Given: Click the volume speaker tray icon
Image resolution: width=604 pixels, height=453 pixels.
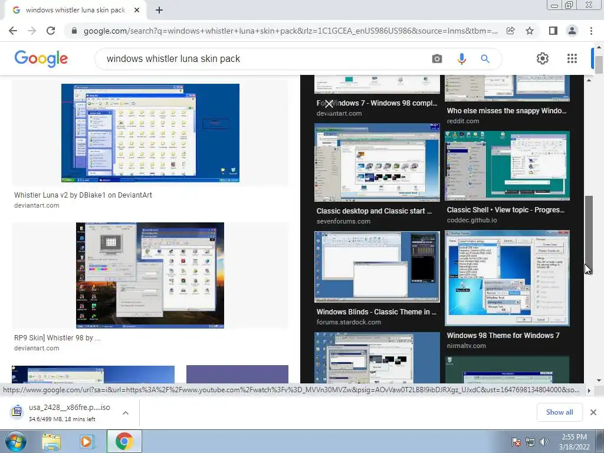Looking at the screenshot, I should tap(544, 442).
